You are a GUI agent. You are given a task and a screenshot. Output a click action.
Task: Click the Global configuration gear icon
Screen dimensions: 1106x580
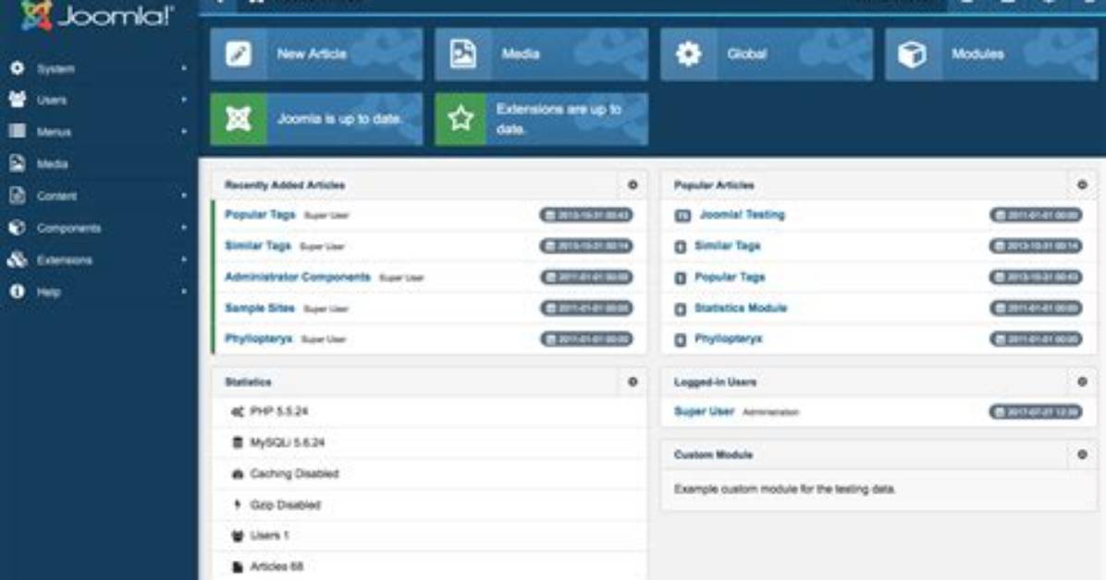pos(688,54)
